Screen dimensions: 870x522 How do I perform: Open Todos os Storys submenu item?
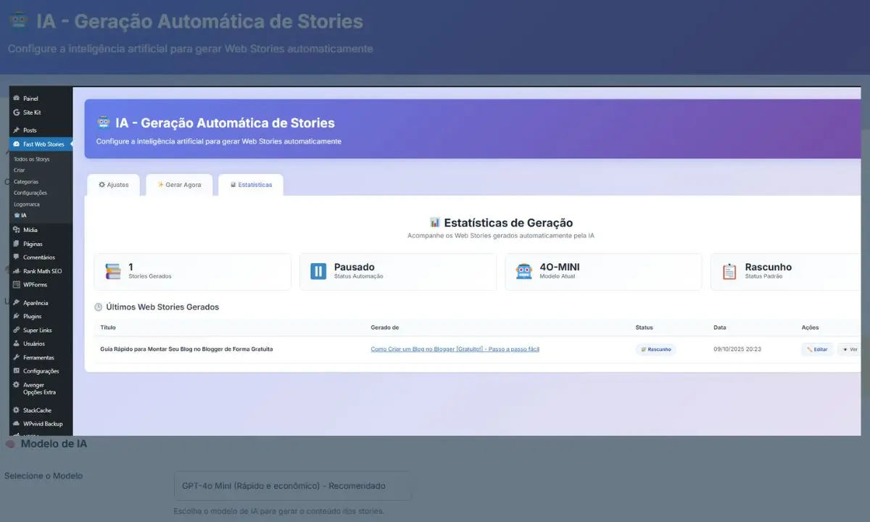pyautogui.click(x=32, y=159)
